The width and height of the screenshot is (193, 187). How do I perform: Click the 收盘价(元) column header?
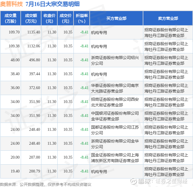click(49, 18)
